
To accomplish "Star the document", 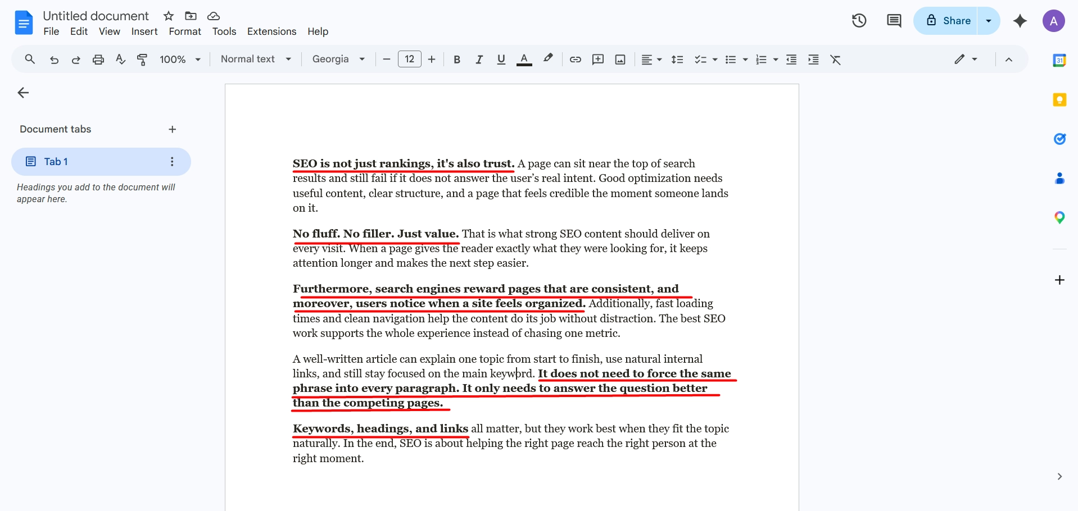I will (x=169, y=16).
